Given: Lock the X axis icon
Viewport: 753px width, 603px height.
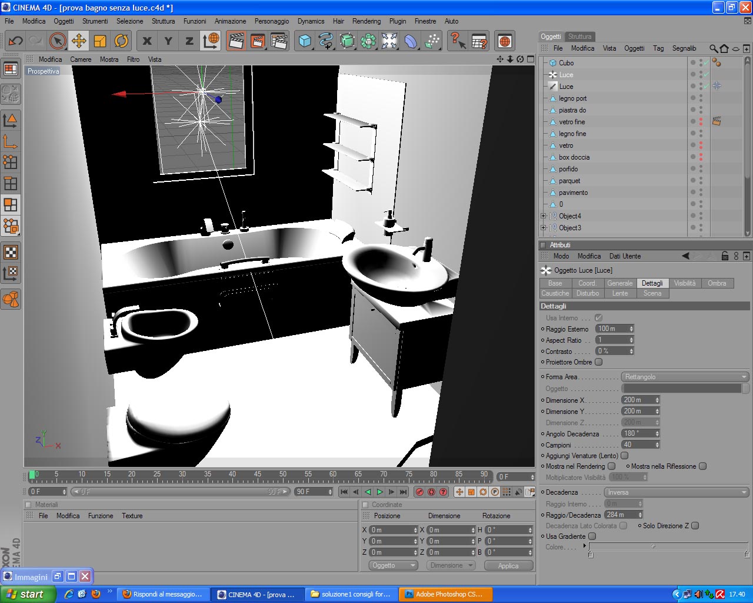Looking at the screenshot, I should point(147,41).
